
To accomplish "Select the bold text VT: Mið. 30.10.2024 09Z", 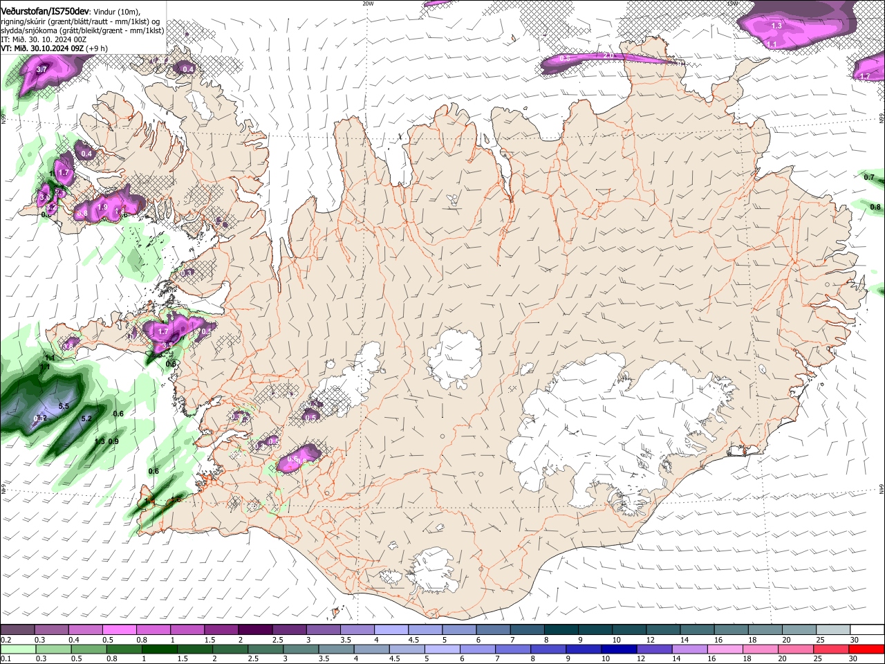I will click(43, 48).
